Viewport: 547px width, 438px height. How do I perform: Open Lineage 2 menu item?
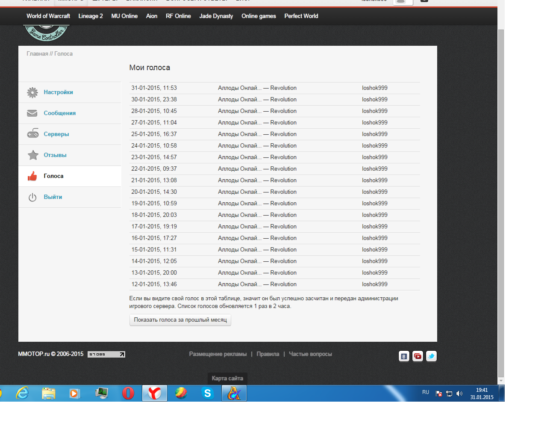[x=91, y=16]
